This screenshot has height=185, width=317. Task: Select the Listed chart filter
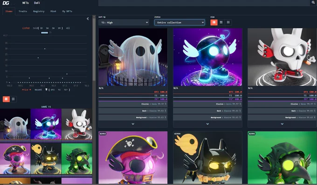tap(26, 28)
